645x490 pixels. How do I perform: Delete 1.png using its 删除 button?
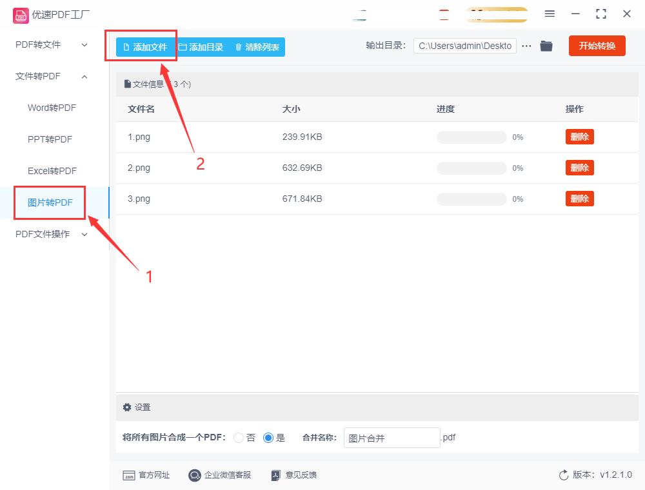click(x=579, y=136)
